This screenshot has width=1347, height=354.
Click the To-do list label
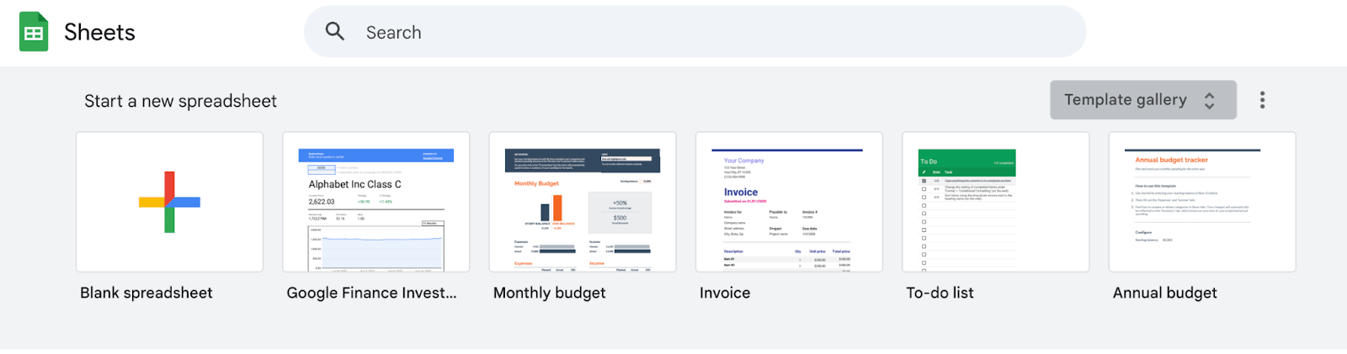pos(940,293)
